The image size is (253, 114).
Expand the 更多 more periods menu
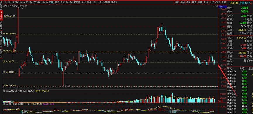pyautogui.click(x=114, y=2)
